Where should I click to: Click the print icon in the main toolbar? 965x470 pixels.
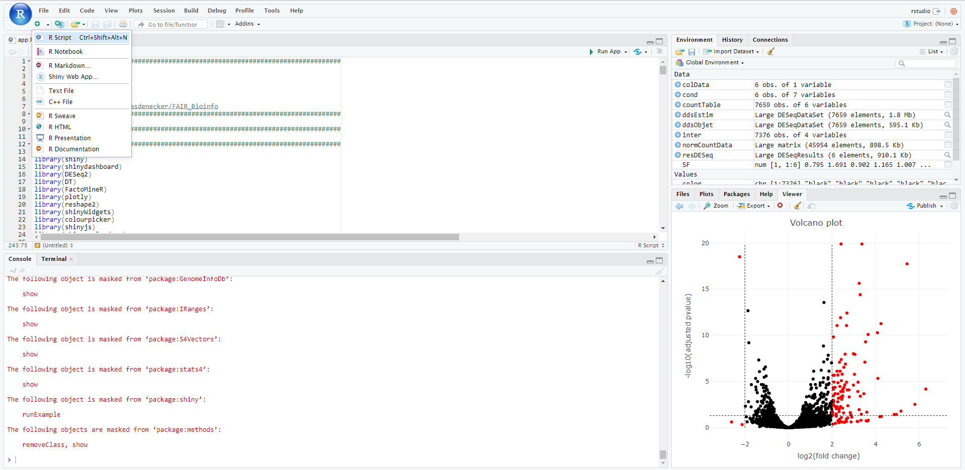pyautogui.click(x=123, y=24)
